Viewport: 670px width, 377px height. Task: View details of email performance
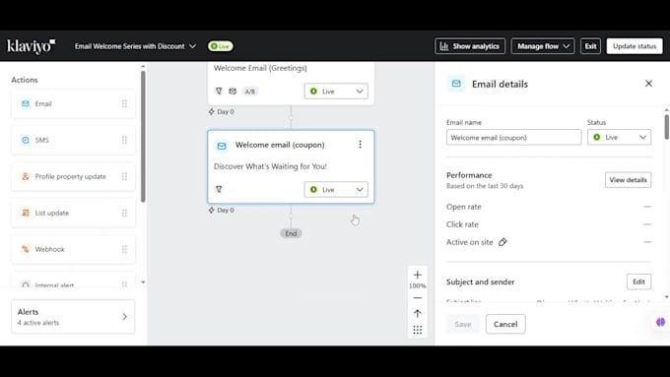[629, 180]
